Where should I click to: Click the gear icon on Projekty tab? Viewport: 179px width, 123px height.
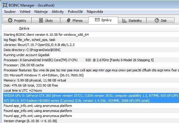click(10, 20)
